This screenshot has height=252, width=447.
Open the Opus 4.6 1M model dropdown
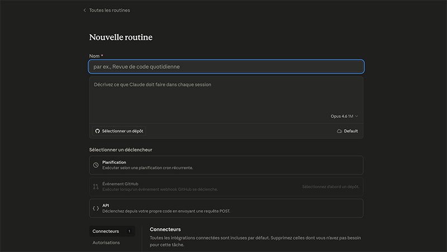pyautogui.click(x=344, y=116)
